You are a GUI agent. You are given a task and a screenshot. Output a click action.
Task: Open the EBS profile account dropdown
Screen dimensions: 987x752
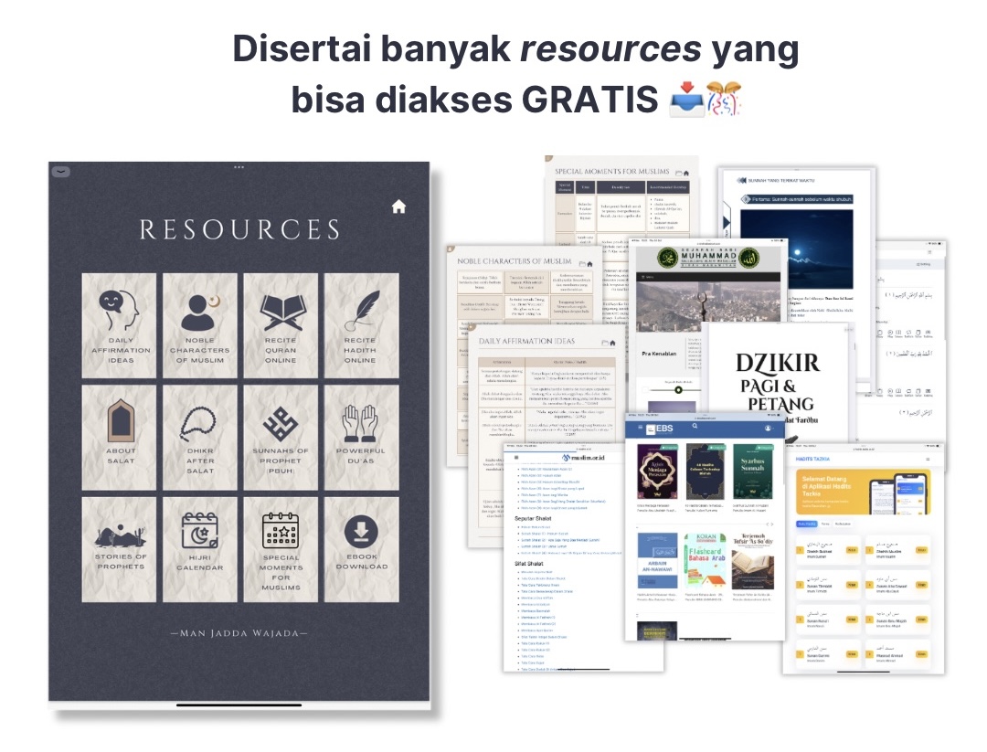[x=768, y=428]
